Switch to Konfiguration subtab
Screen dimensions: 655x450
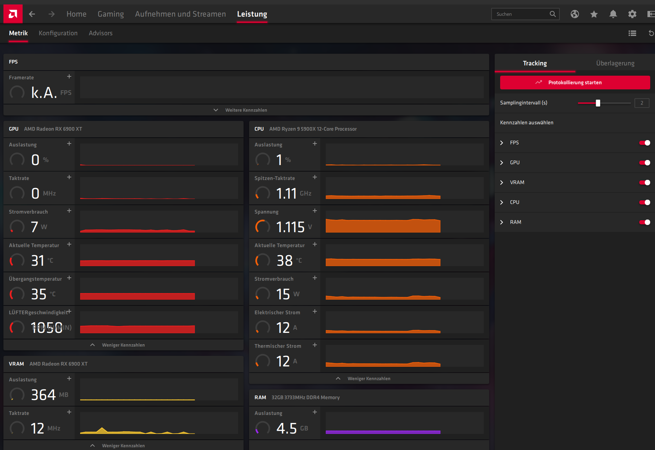pos(58,33)
